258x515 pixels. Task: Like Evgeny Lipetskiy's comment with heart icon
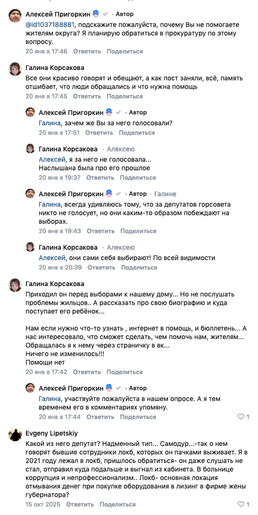coord(241,504)
